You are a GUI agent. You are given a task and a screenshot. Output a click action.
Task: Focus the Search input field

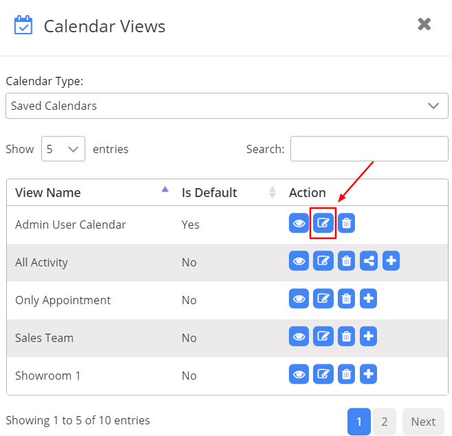369,149
